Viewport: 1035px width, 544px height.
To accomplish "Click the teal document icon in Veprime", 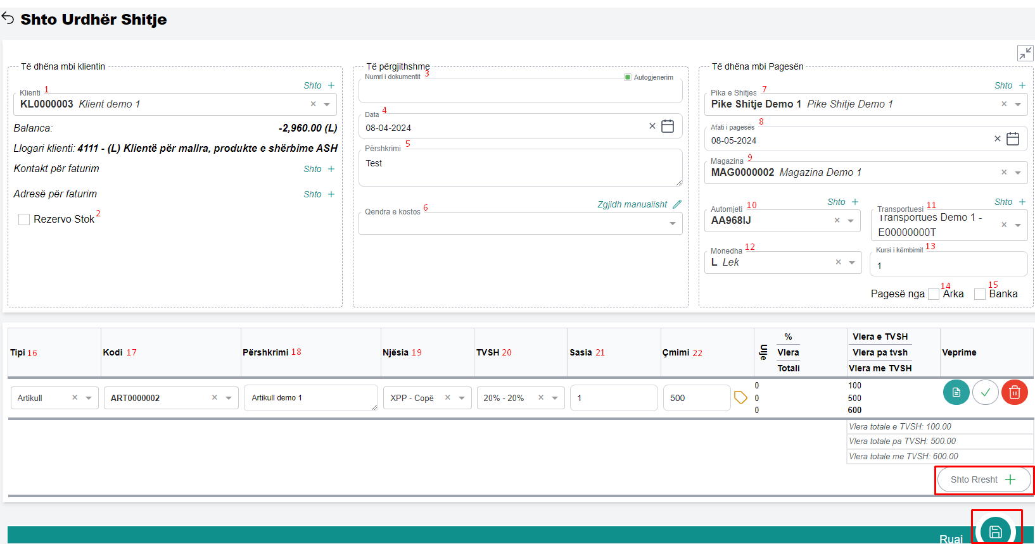I will 956,393.
